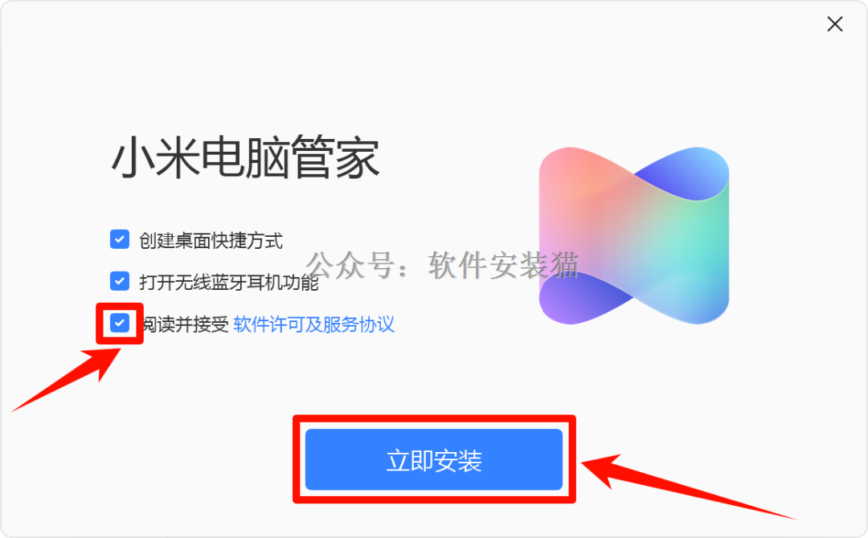Viewport: 868px width, 538px height.
Task: Toggle the 阅读并接受 agreement checkbox
Action: click(120, 323)
